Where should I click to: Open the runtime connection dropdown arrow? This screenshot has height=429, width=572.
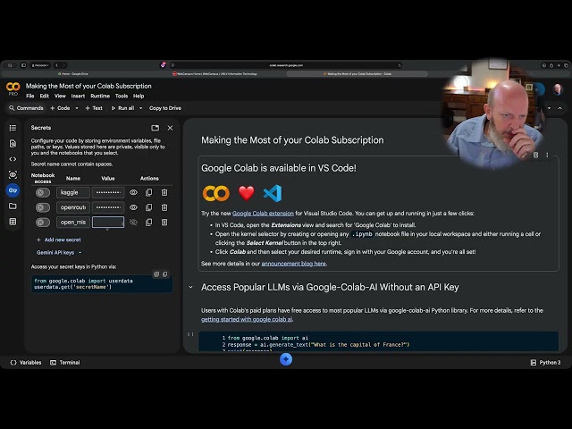(x=549, y=108)
